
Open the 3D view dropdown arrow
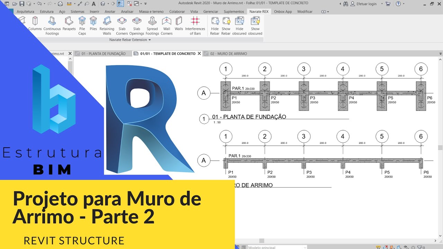coord(108,4)
